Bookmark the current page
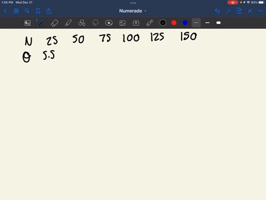The width and height of the screenshot is (266, 200). (x=38, y=11)
